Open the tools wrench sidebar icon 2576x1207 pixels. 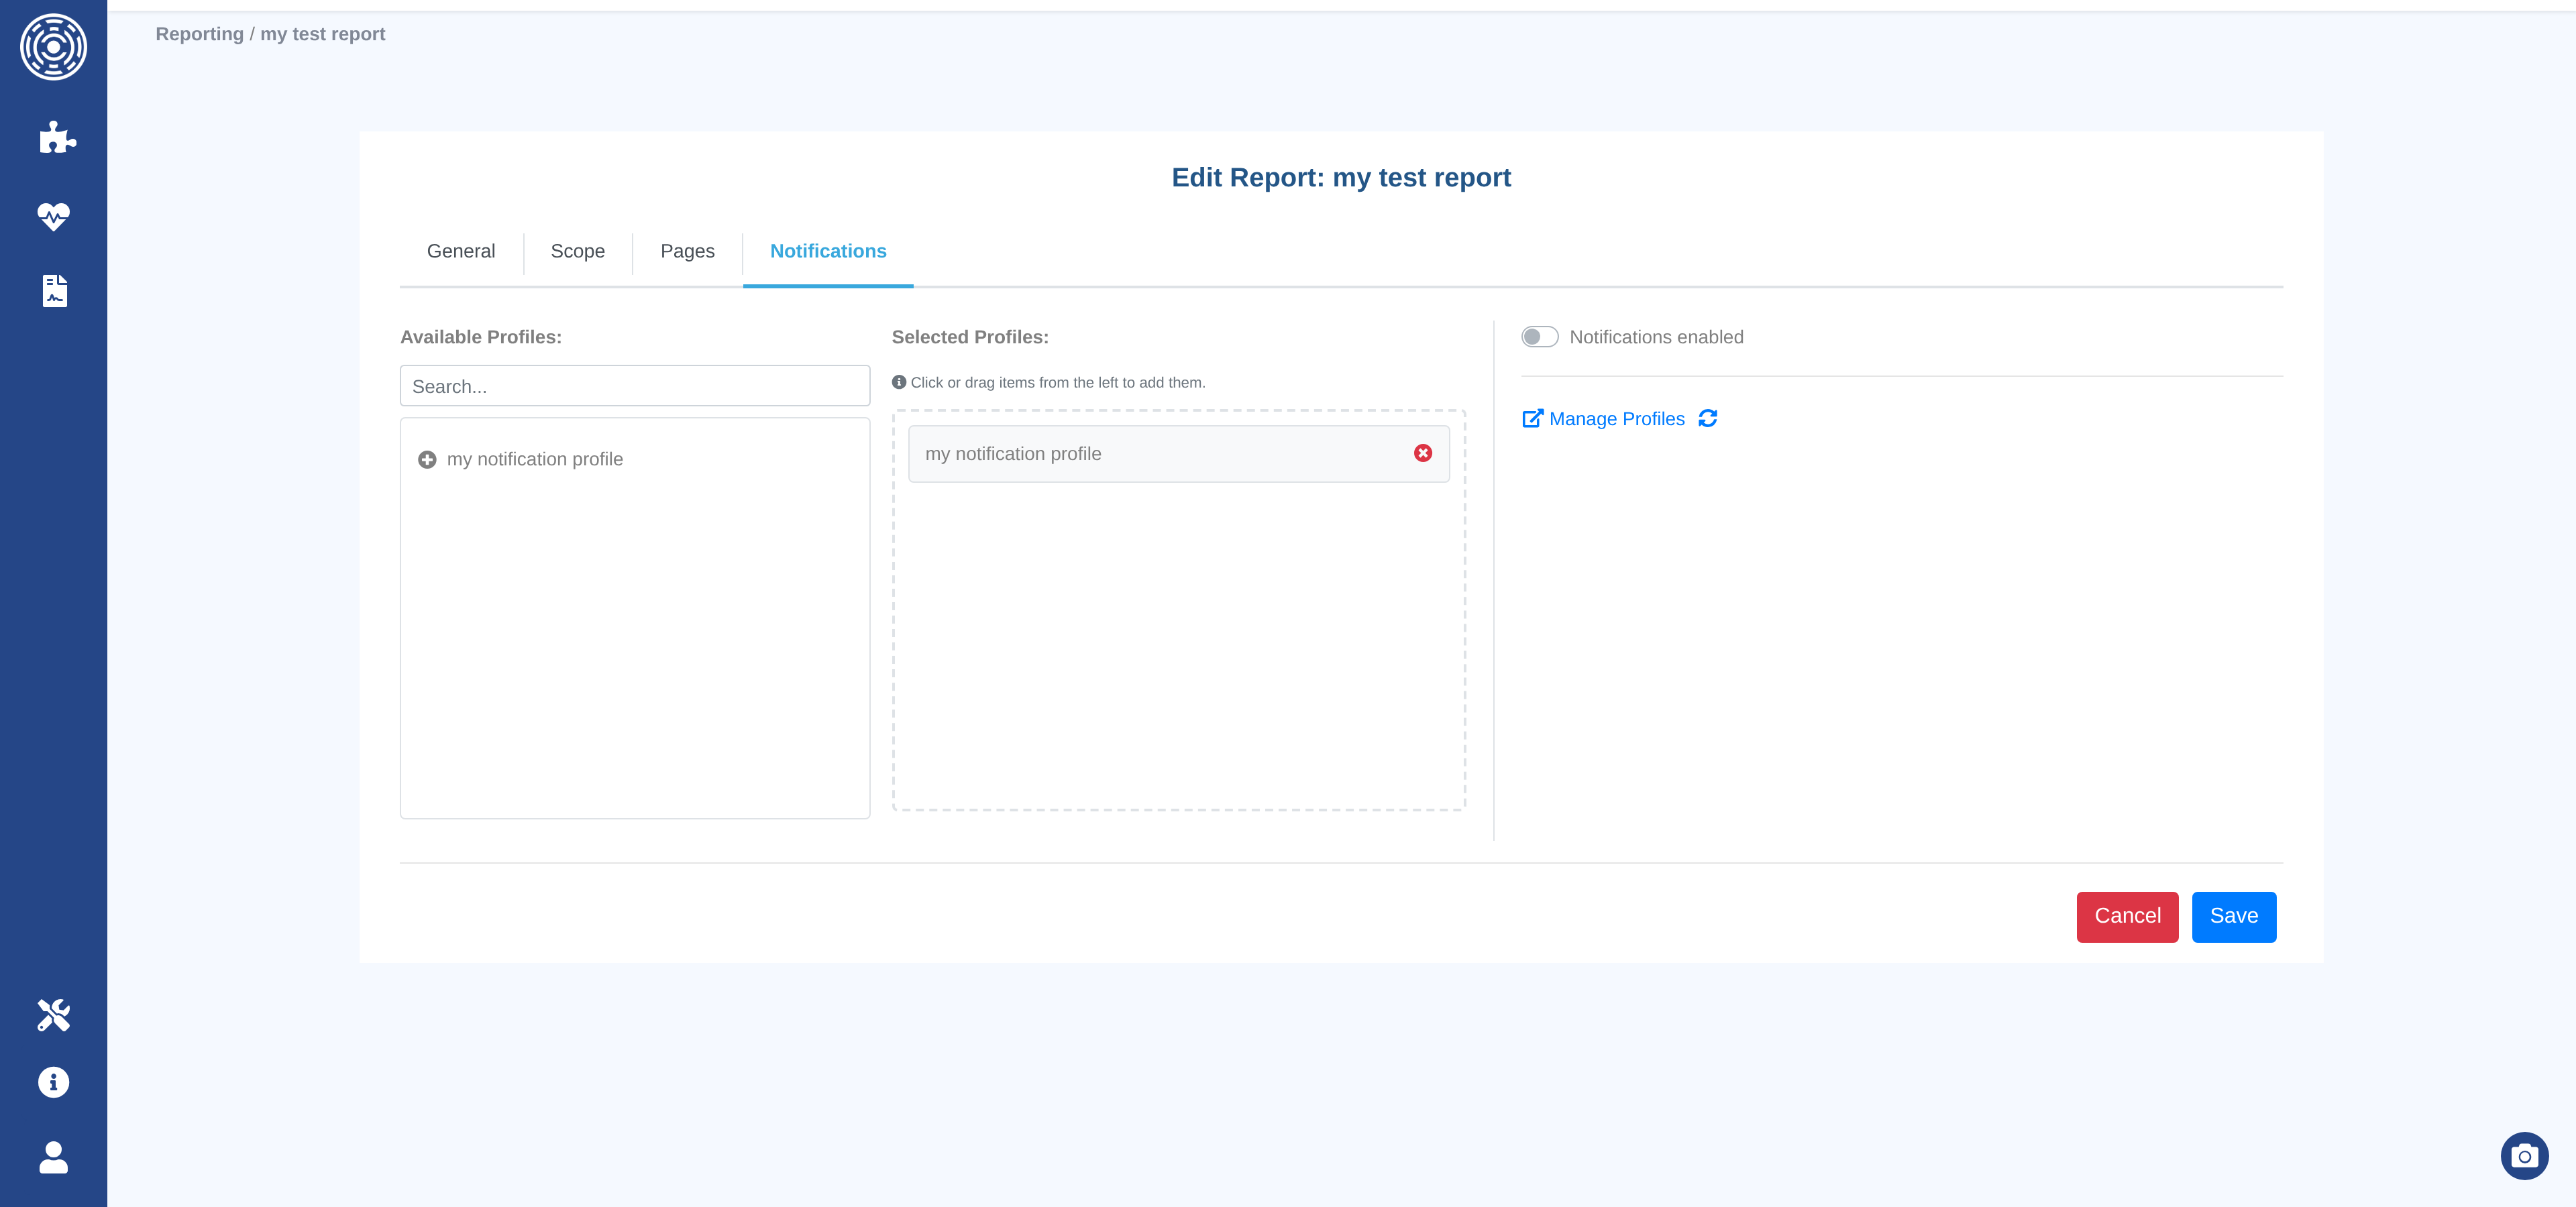click(x=53, y=1014)
